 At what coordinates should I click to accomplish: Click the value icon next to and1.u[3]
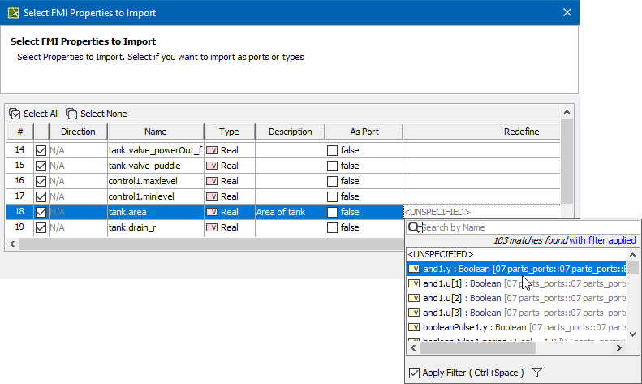tap(414, 313)
